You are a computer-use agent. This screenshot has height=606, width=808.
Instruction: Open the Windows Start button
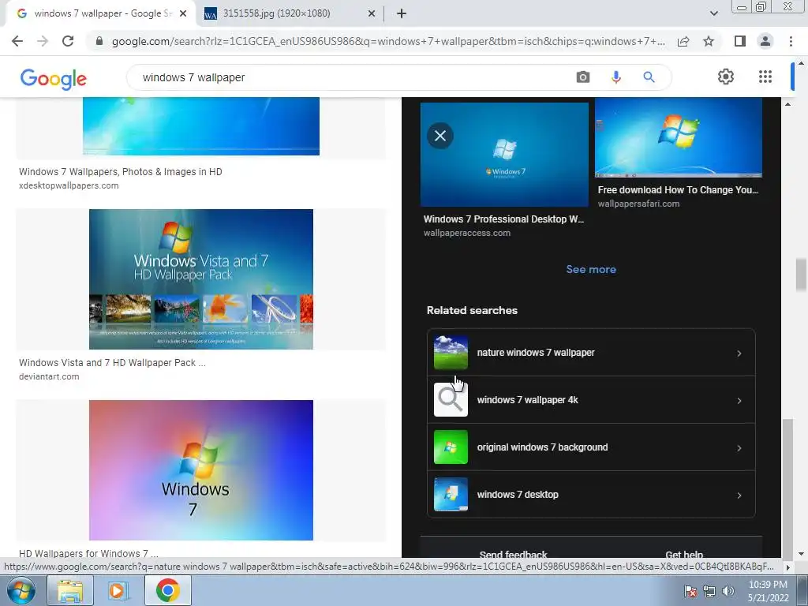pos(21,590)
